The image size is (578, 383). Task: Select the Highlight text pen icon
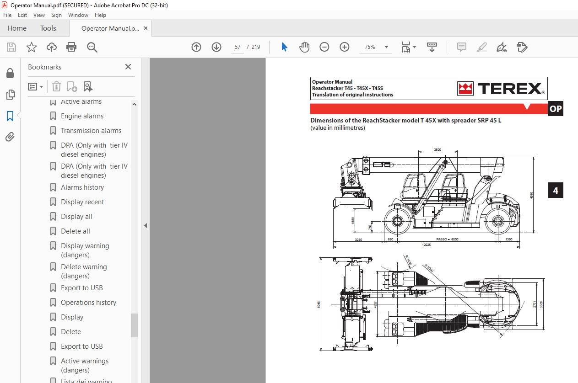click(481, 47)
